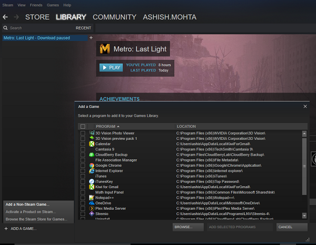This screenshot has width=316, height=245.
Task: Open the Steam menu
Action: pyautogui.click(x=8, y=5)
